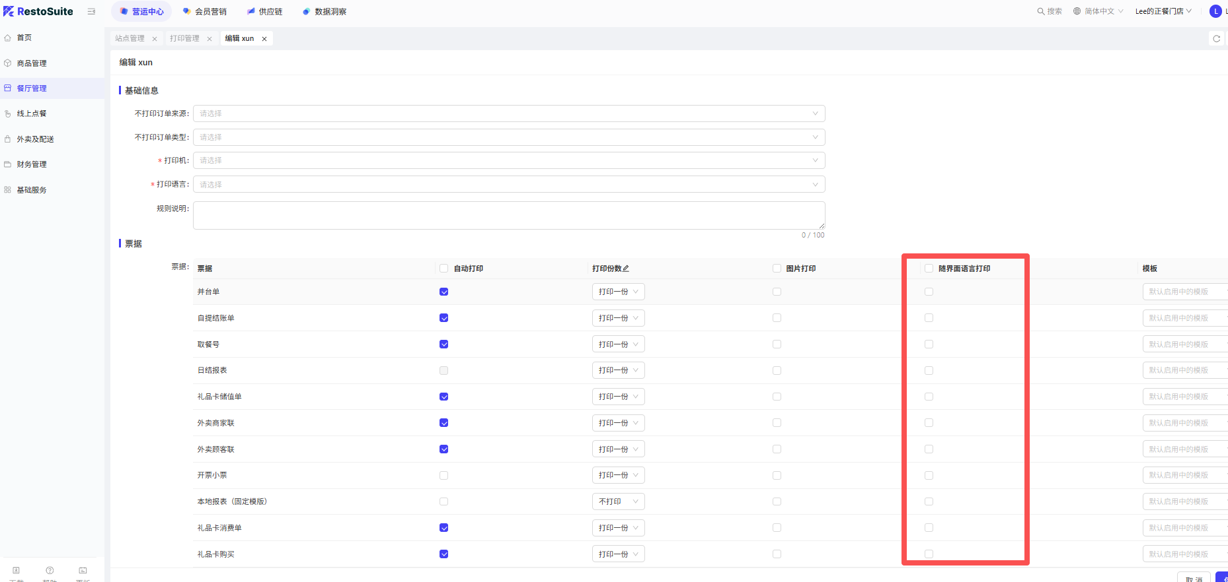Click the 取消 button
Image resolution: width=1228 pixels, height=582 pixels.
coord(1194,578)
